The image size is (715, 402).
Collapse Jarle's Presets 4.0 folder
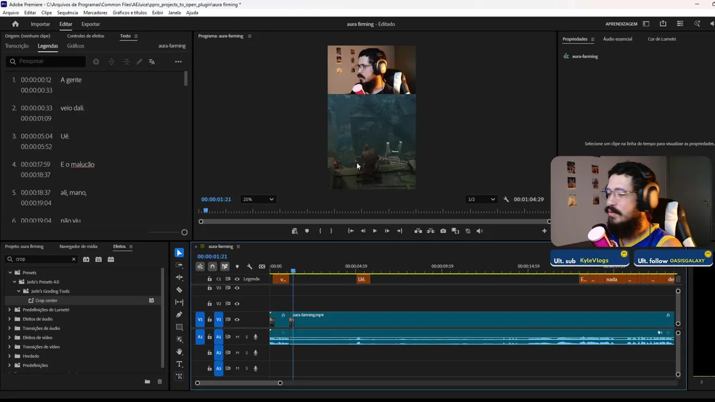coord(15,282)
